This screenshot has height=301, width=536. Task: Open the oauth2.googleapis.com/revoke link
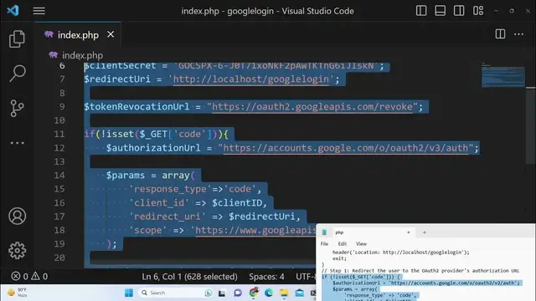[312, 107]
